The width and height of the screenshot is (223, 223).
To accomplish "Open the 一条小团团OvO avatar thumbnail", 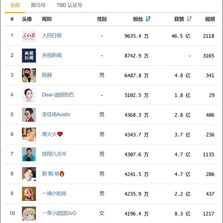I will (x=29, y=214).
